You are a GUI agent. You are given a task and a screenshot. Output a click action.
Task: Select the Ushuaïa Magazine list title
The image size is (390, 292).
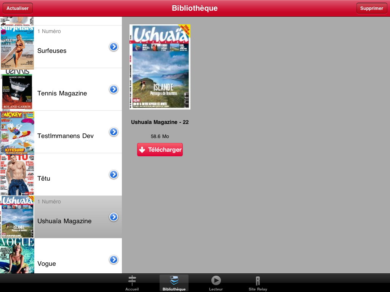click(x=64, y=221)
